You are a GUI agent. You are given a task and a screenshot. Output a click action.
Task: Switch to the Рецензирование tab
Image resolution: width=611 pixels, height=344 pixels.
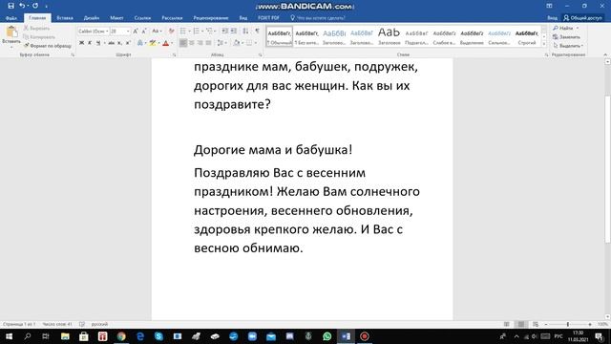pos(211,18)
